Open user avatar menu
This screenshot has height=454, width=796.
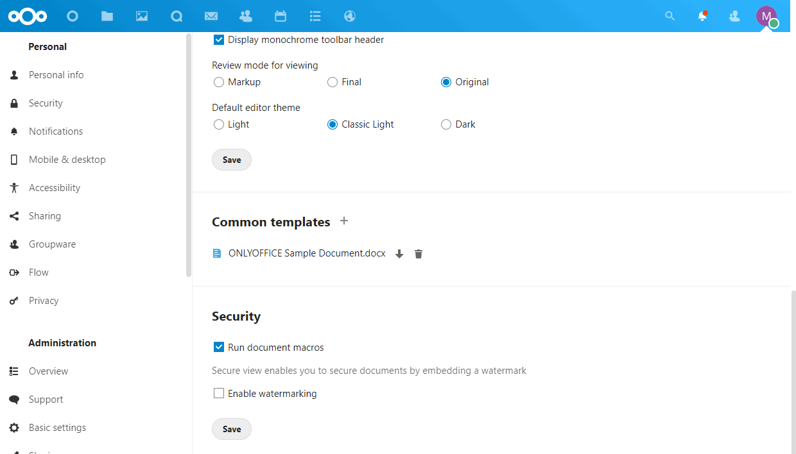point(766,16)
